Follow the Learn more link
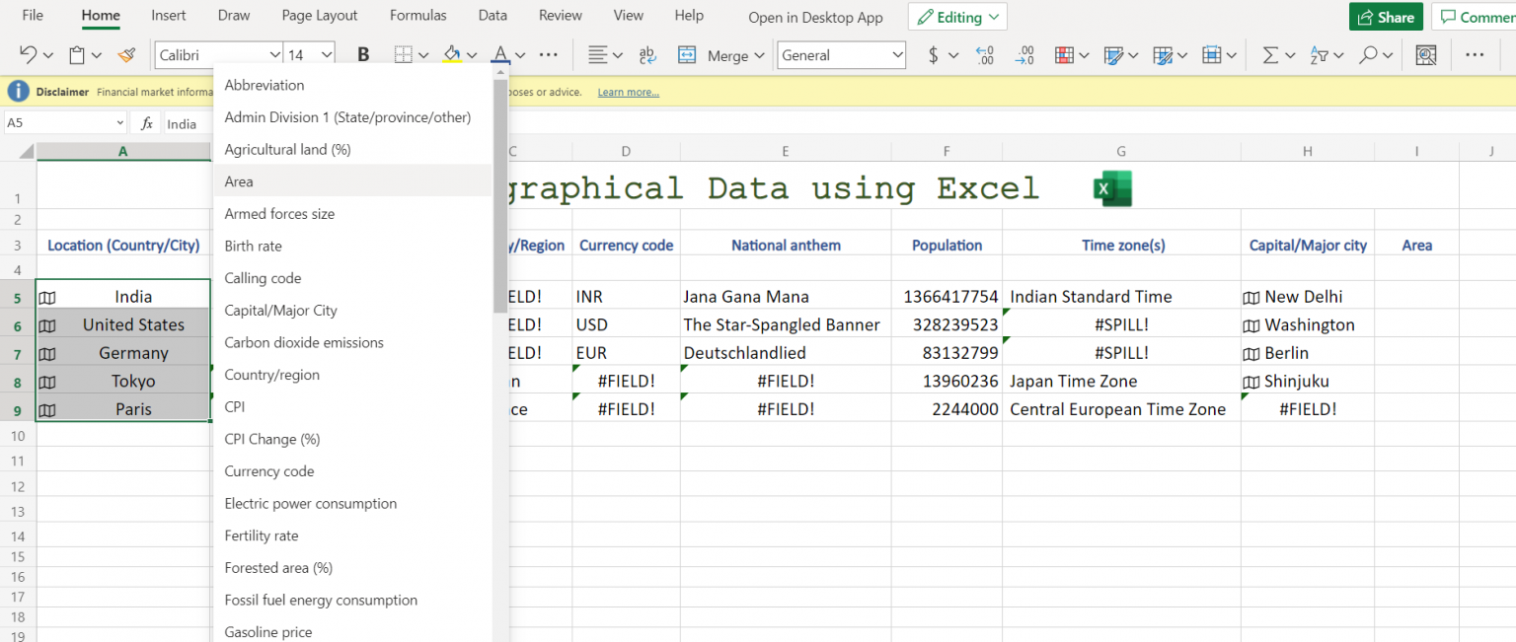Viewport: 1516px width, 642px height. 628,91
